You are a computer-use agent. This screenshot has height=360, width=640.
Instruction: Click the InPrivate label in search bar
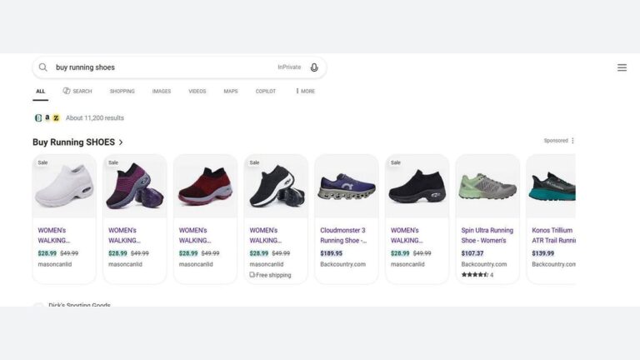[289, 67]
